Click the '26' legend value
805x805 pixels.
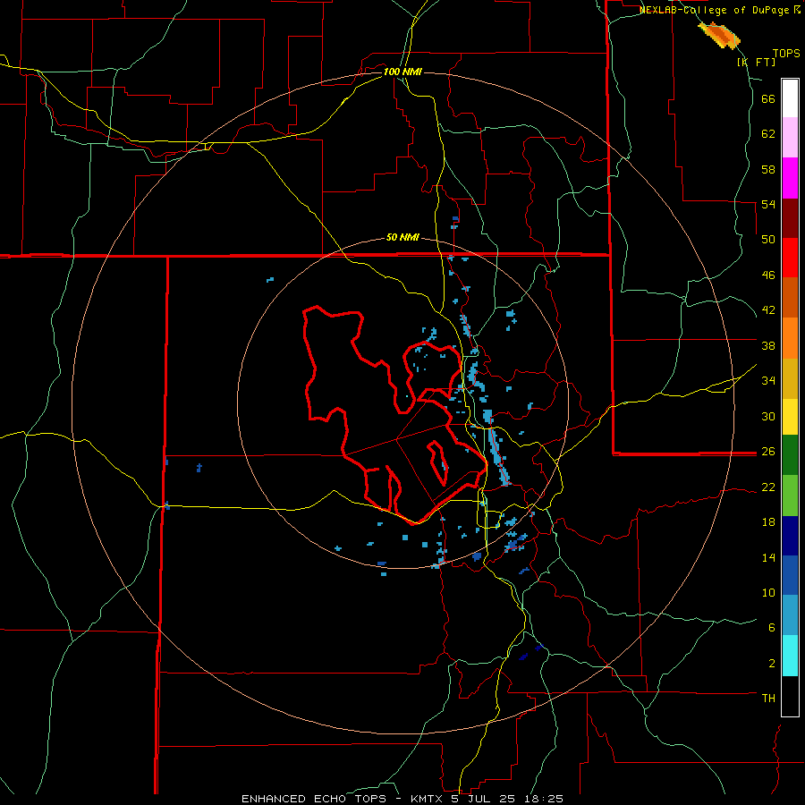(x=768, y=452)
